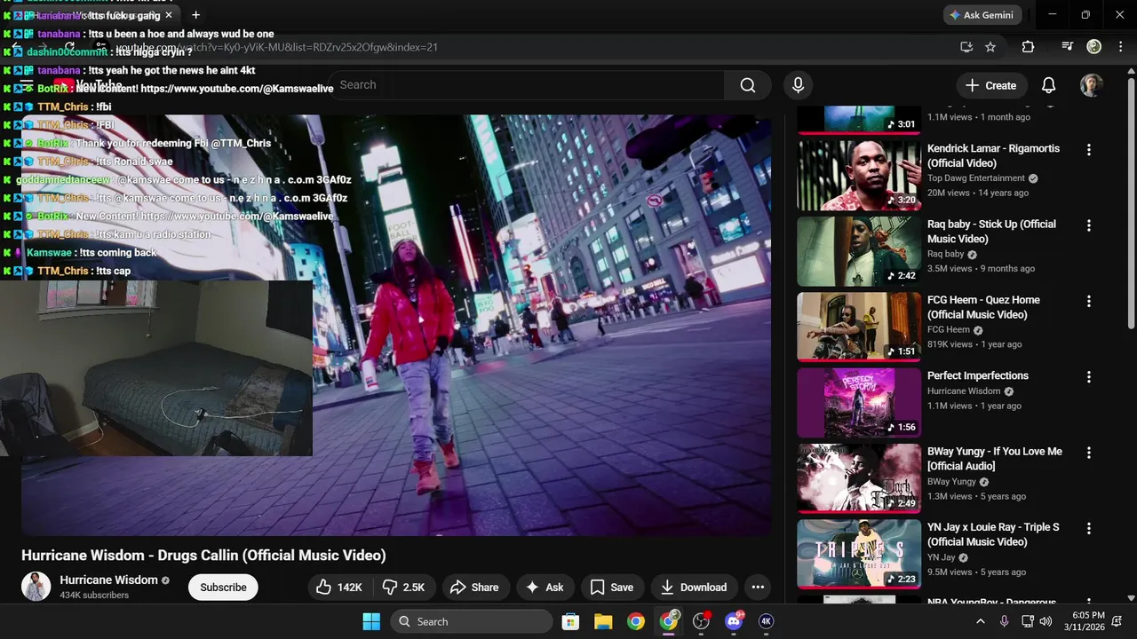Switch to the active Chrome profile window on taskbar
The image size is (1137, 639).
pos(669,621)
